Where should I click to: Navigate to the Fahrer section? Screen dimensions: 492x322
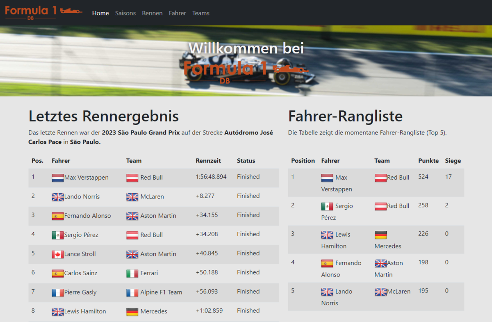(x=178, y=13)
